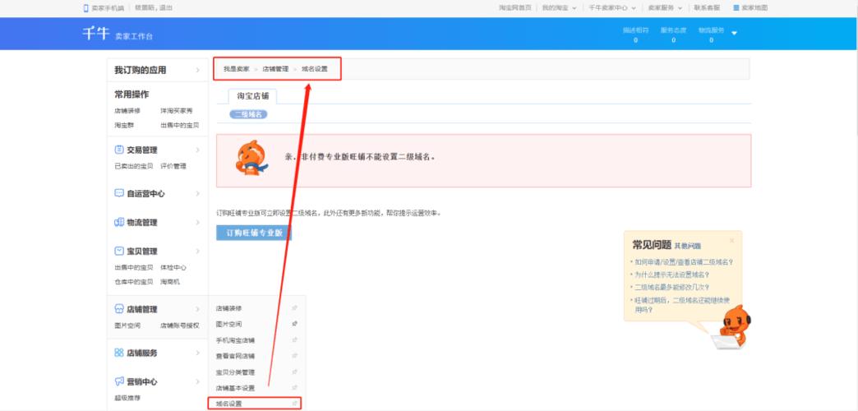Open FAQ 为什么提示无法设置域名

(672, 275)
